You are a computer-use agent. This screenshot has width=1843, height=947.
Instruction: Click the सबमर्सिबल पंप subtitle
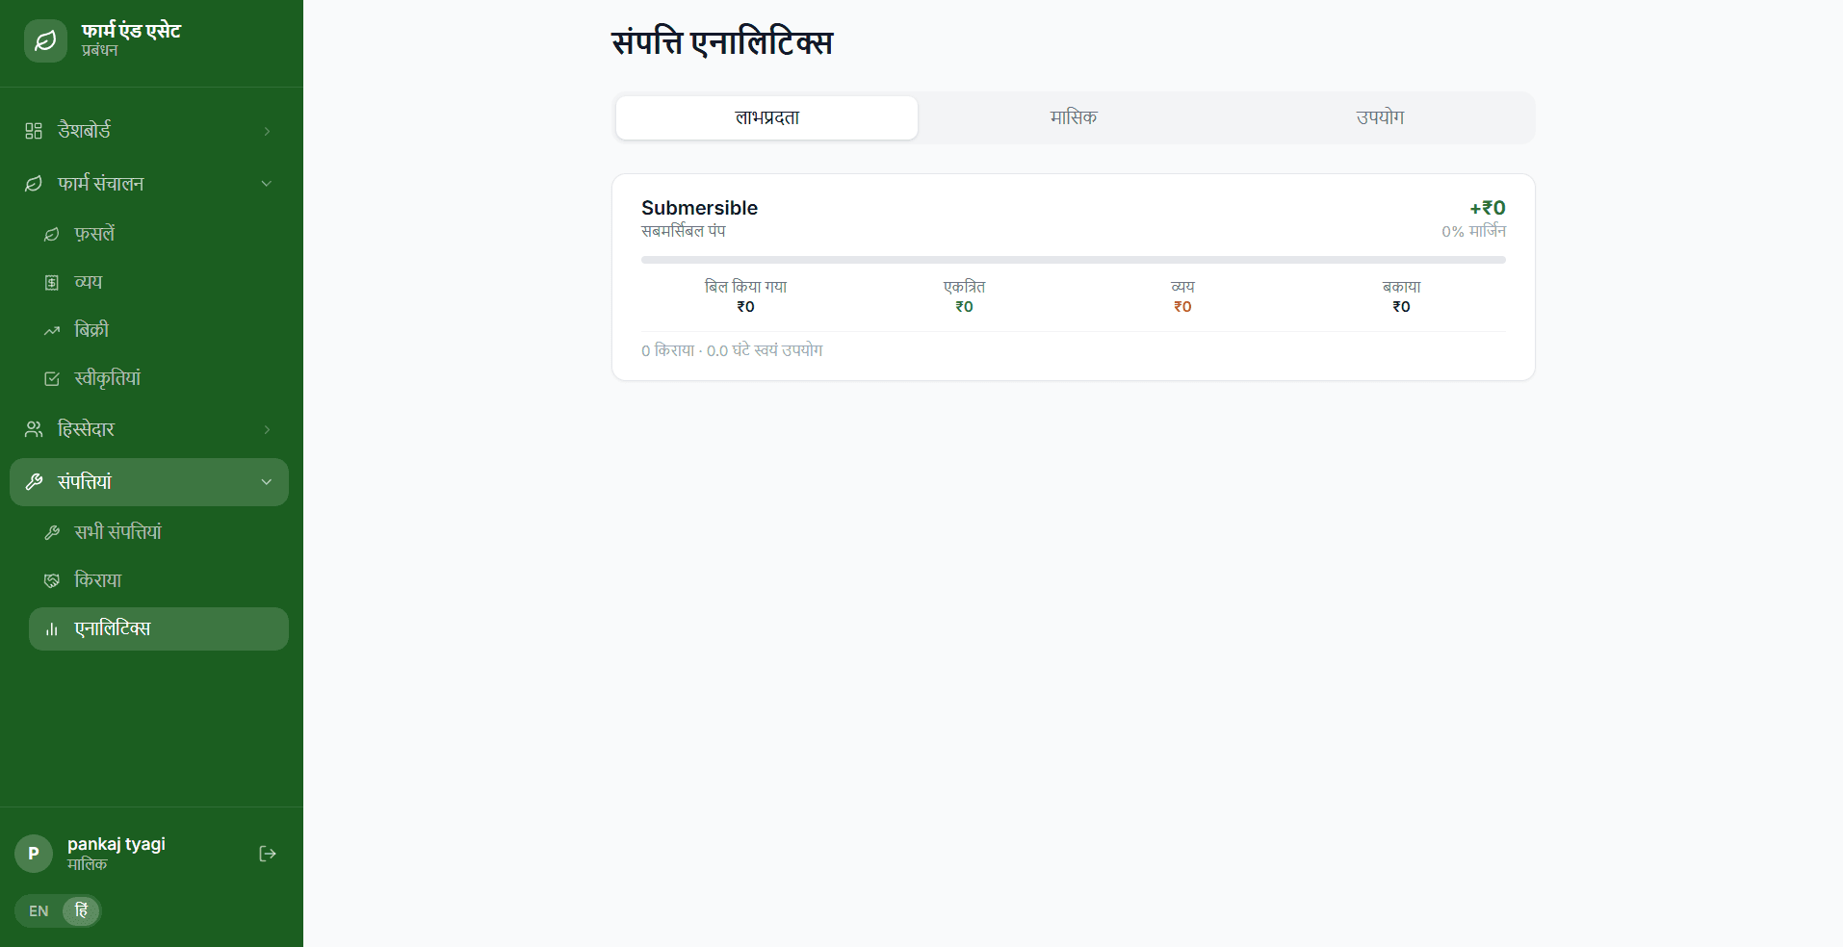[x=684, y=231]
